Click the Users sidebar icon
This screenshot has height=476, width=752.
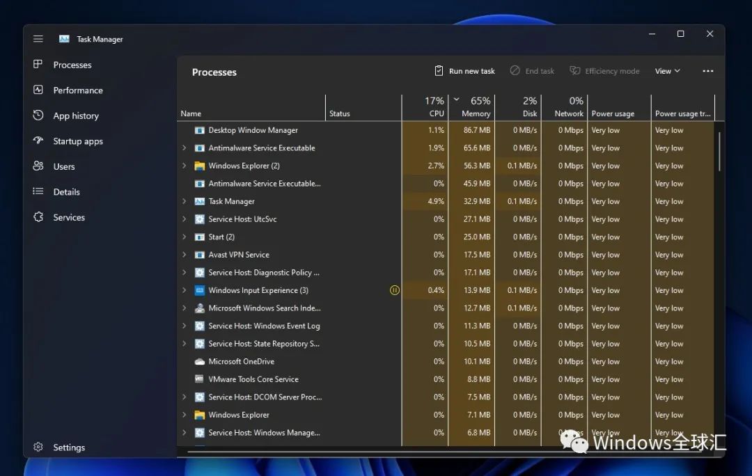pos(38,166)
